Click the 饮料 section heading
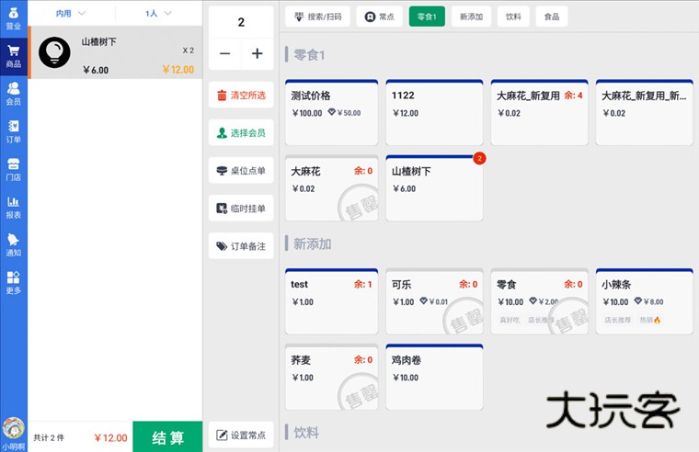Image resolution: width=699 pixels, height=452 pixels. [x=305, y=433]
